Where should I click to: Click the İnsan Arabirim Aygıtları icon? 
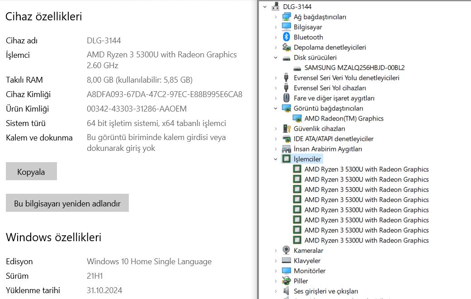click(287, 149)
